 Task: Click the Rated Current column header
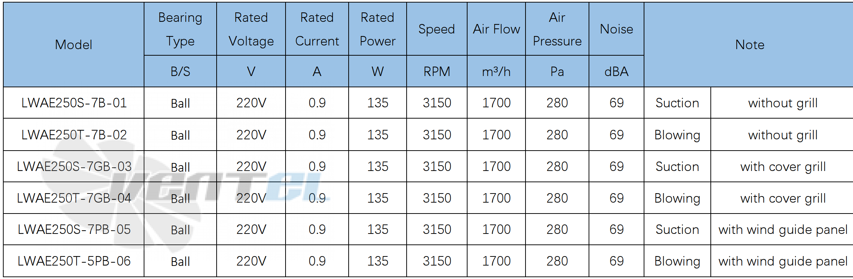point(317,29)
